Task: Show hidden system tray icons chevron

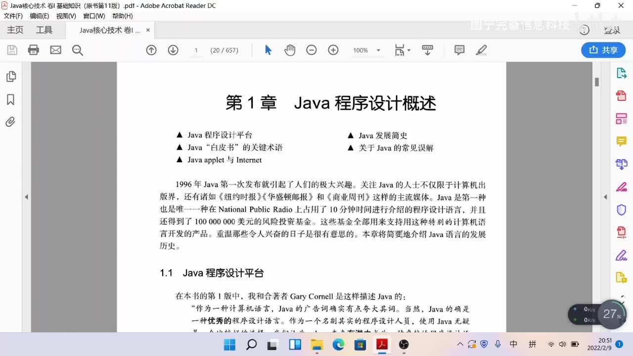Action: click(460, 344)
